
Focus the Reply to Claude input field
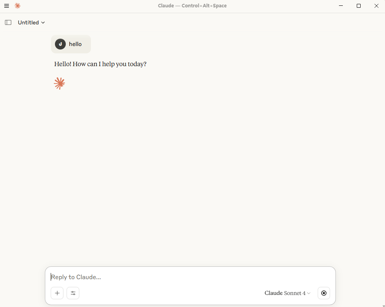tap(190, 277)
